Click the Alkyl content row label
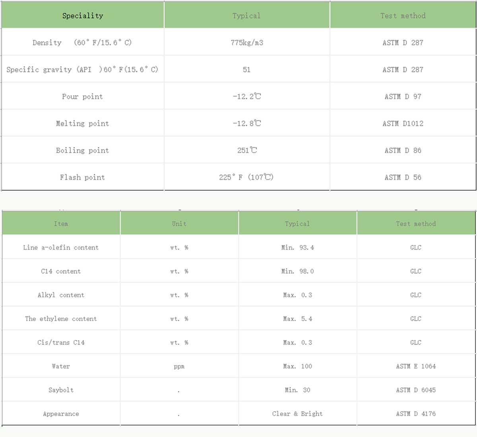The width and height of the screenshot is (477, 437). click(x=61, y=295)
